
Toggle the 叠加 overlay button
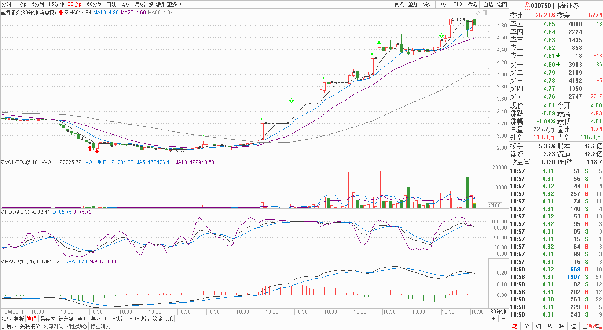point(413,4)
